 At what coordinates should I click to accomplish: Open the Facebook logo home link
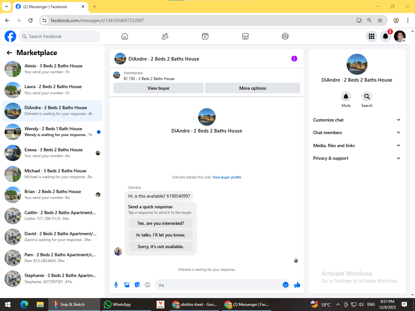click(x=10, y=36)
